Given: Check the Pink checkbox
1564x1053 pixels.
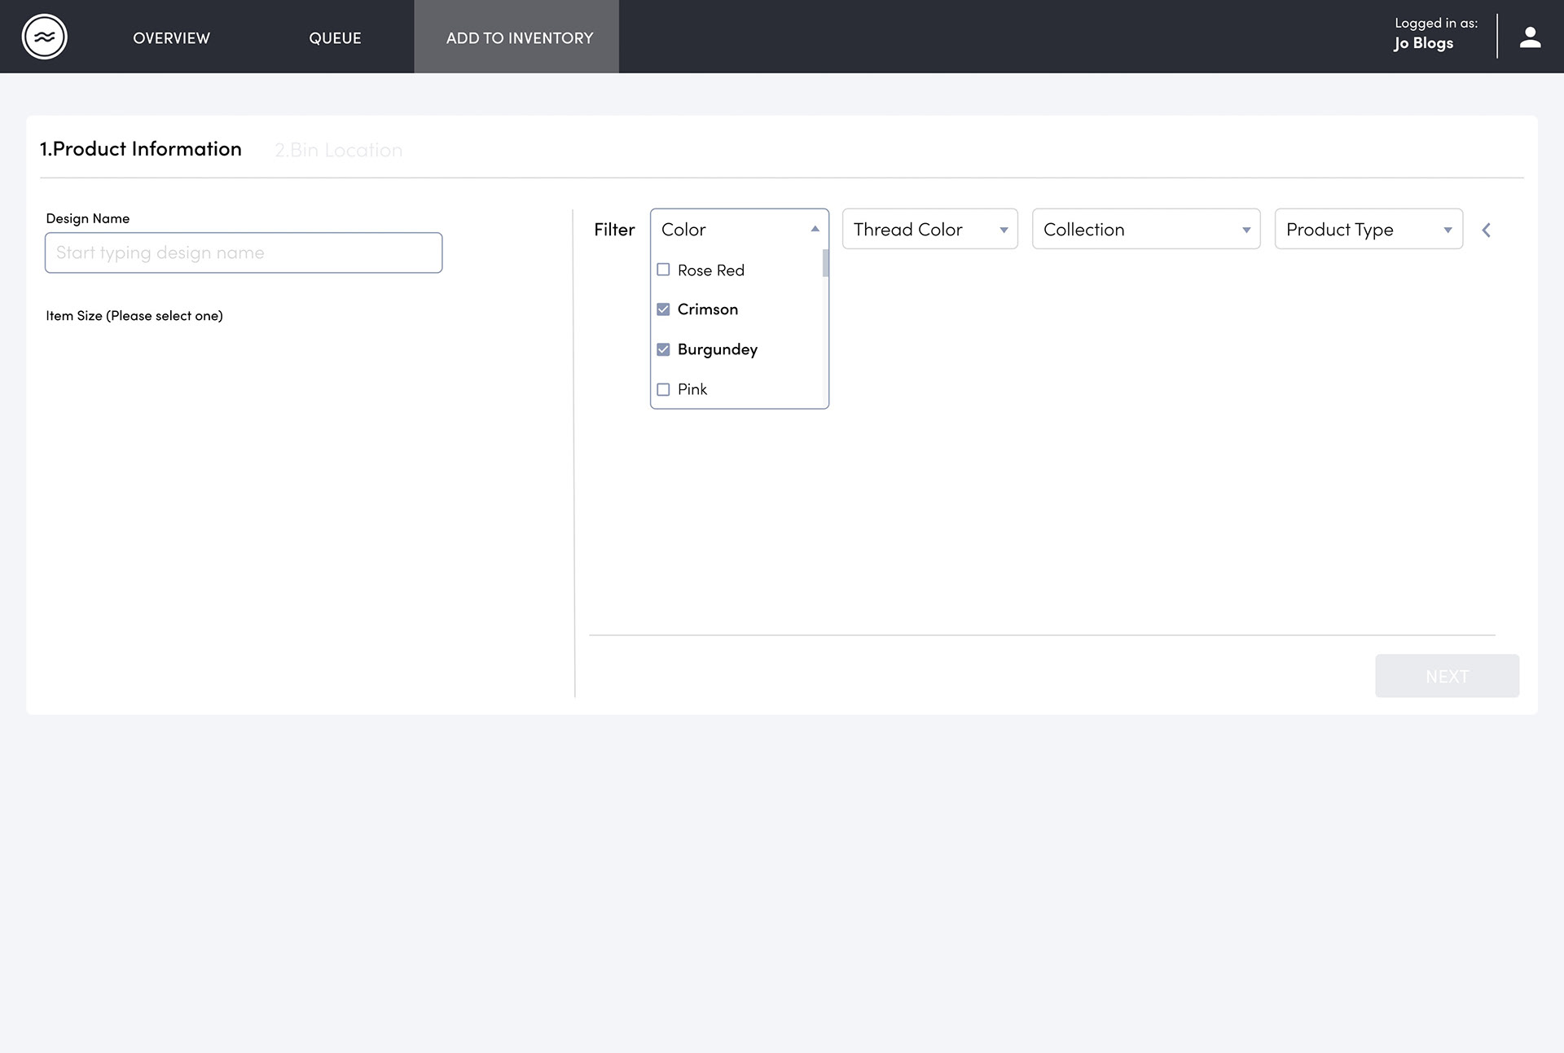Looking at the screenshot, I should [x=663, y=389].
